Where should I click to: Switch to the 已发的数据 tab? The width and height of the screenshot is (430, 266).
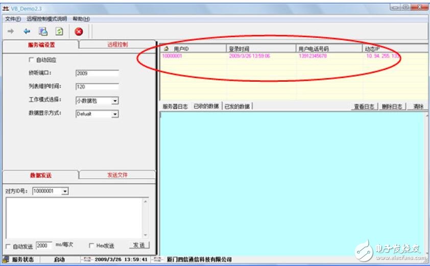click(x=237, y=106)
